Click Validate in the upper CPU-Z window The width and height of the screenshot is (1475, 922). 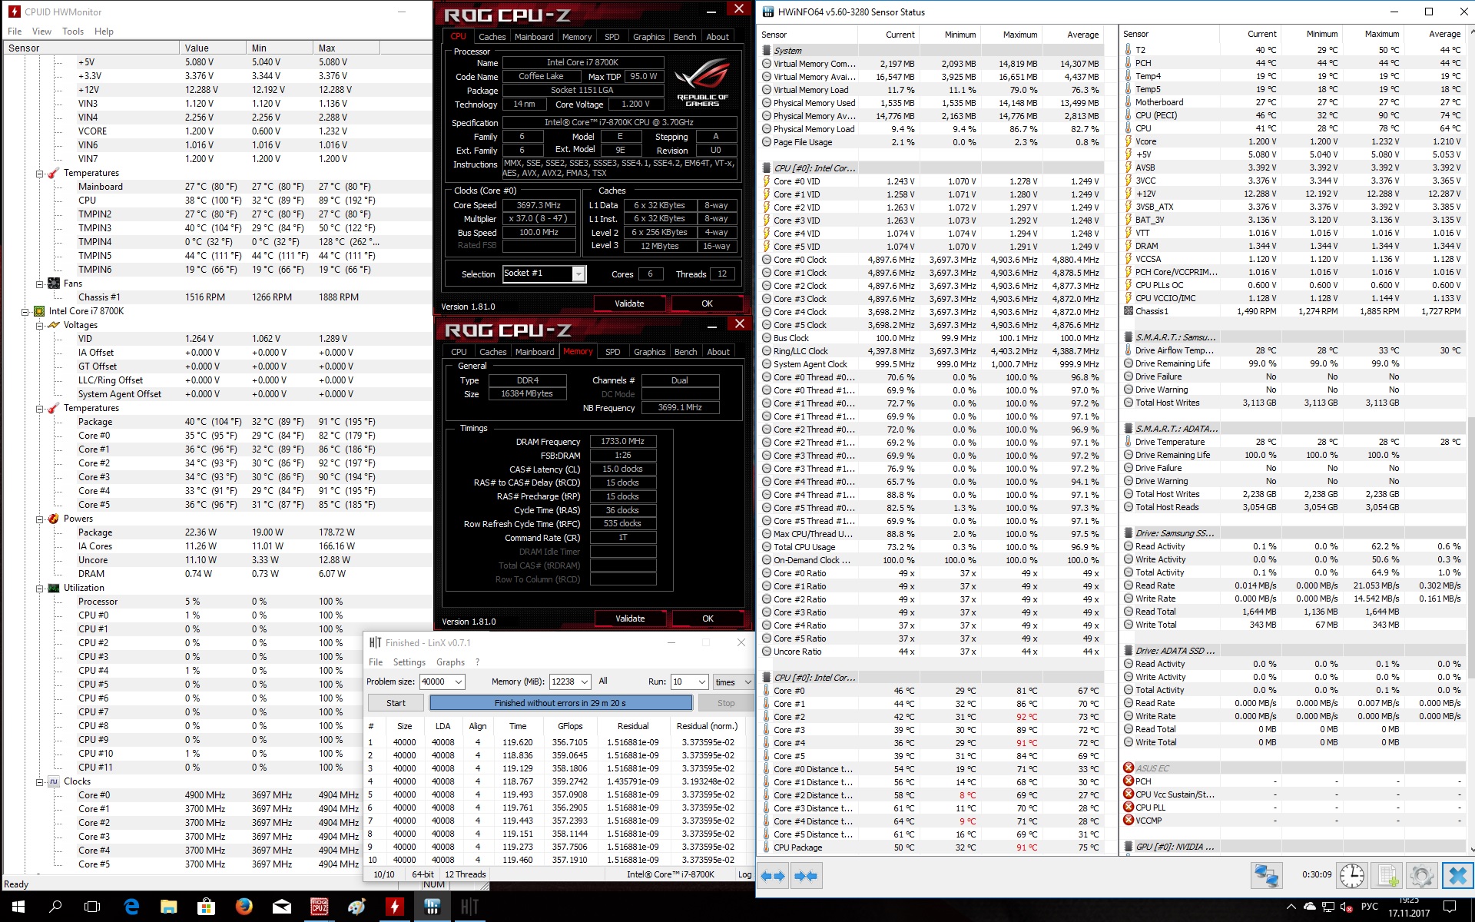(x=629, y=303)
